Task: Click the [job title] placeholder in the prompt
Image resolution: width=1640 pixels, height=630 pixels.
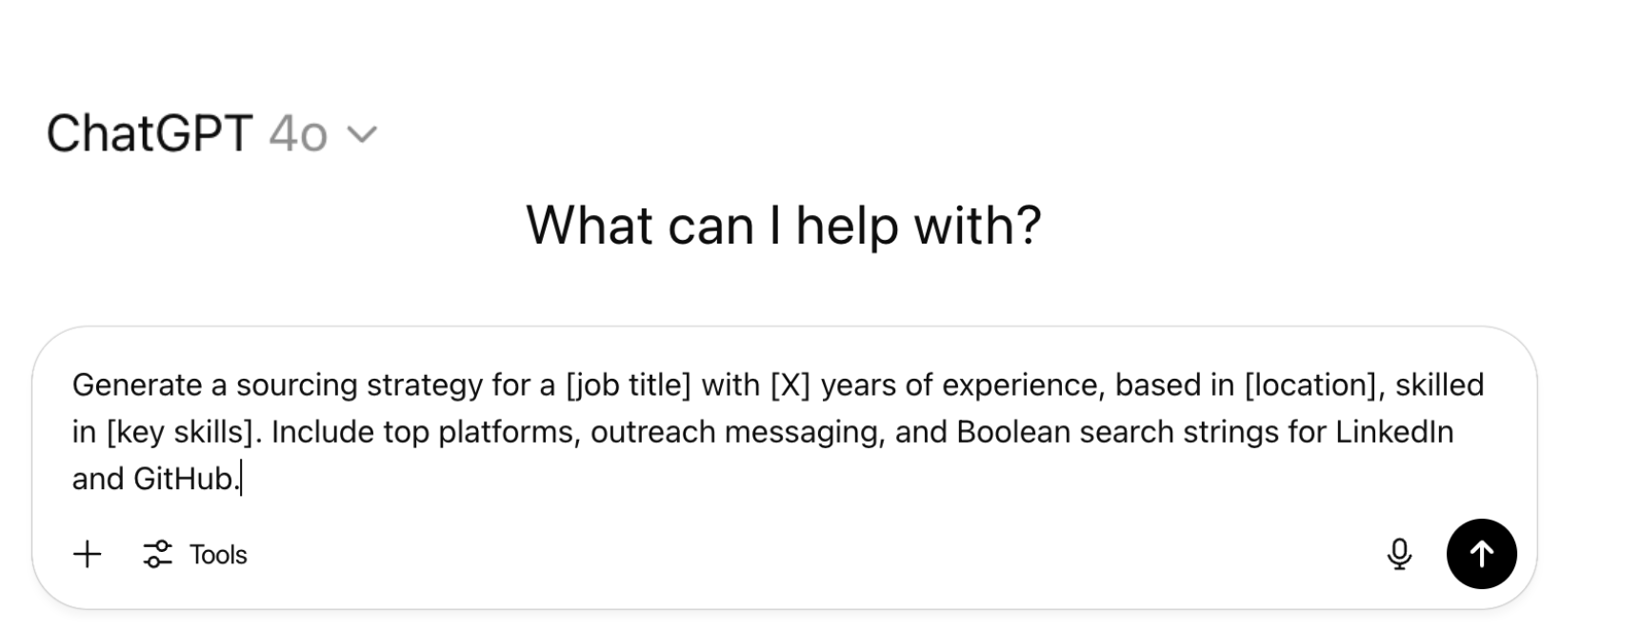Action: point(628,384)
